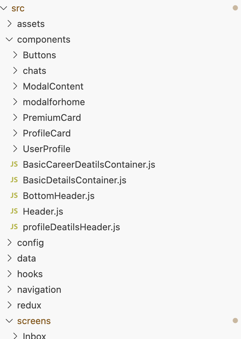Click the JS icon beside BasicCareerDeatilsContainer.js

[x=14, y=165]
